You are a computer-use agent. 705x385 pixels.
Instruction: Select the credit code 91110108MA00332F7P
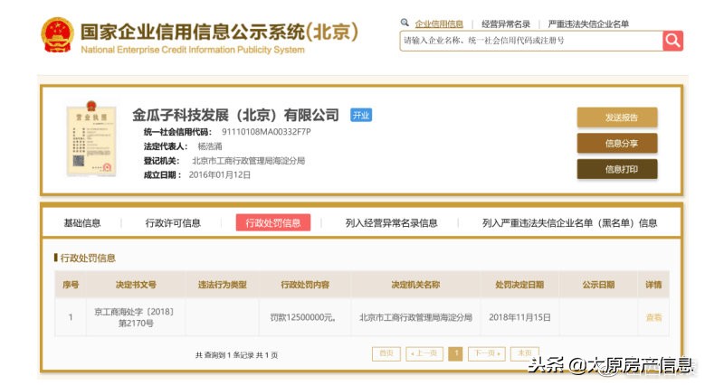266,132
